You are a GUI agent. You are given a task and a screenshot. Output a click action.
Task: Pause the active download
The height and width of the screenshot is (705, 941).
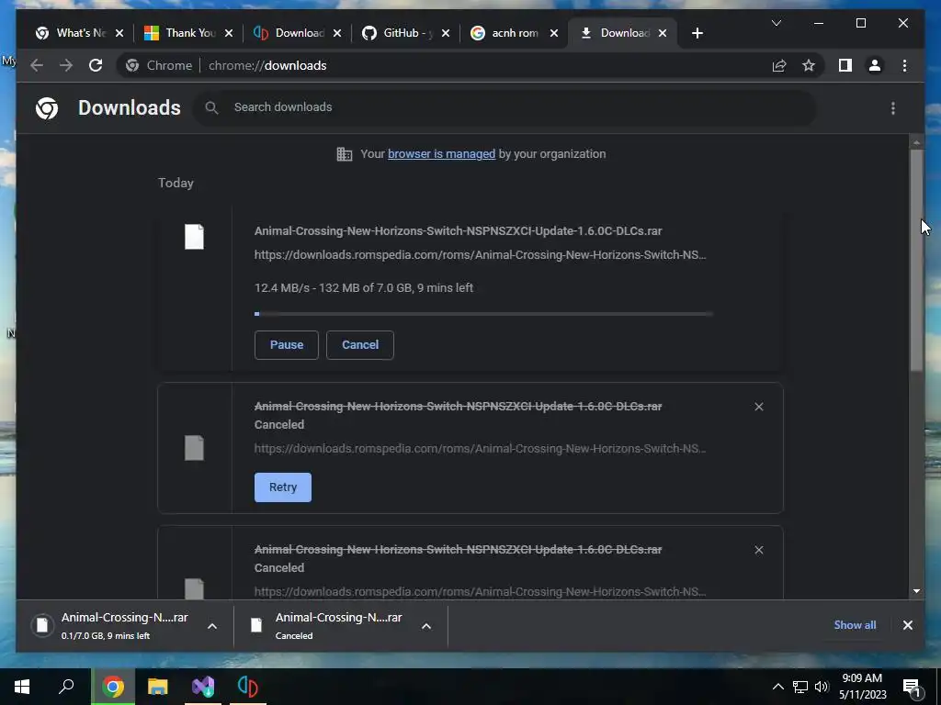(287, 345)
